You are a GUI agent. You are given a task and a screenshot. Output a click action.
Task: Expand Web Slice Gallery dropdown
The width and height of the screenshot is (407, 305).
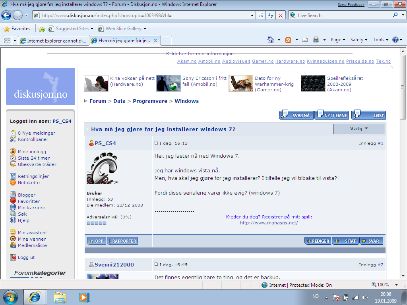145,29
